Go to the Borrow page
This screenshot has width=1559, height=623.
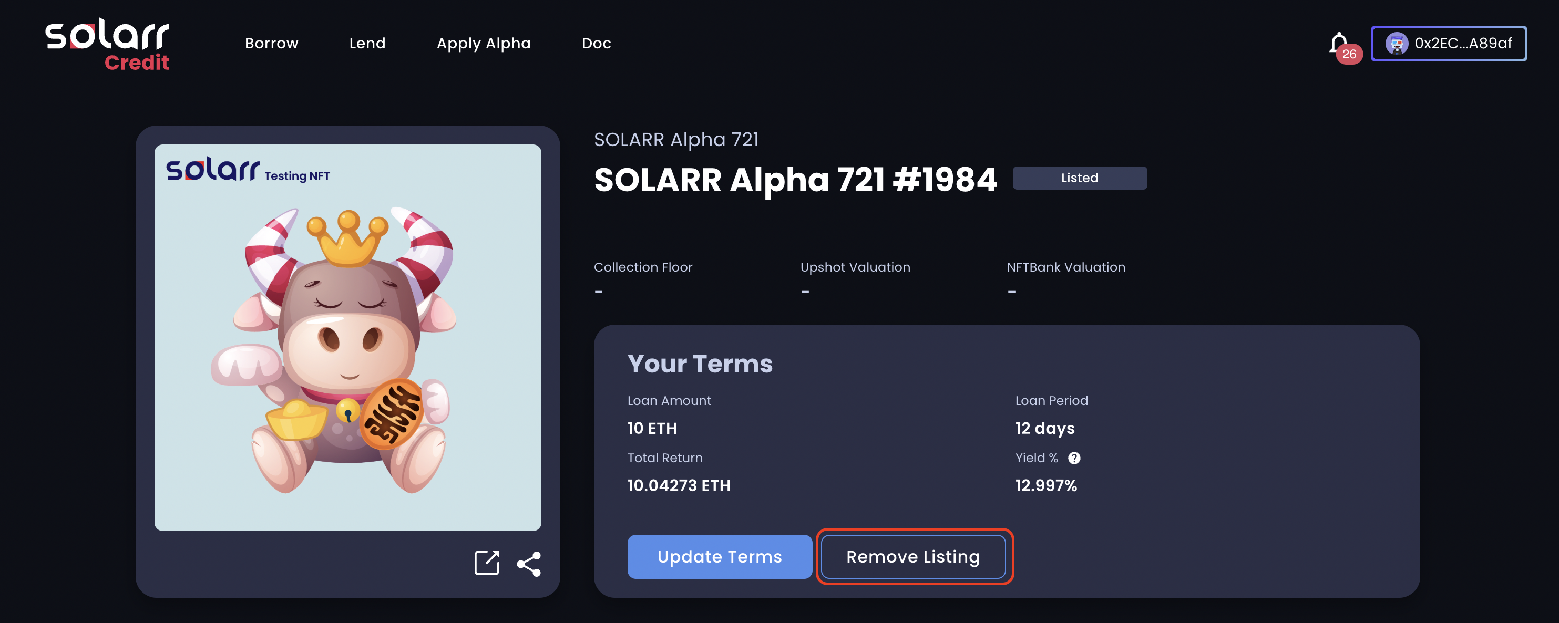(x=271, y=44)
